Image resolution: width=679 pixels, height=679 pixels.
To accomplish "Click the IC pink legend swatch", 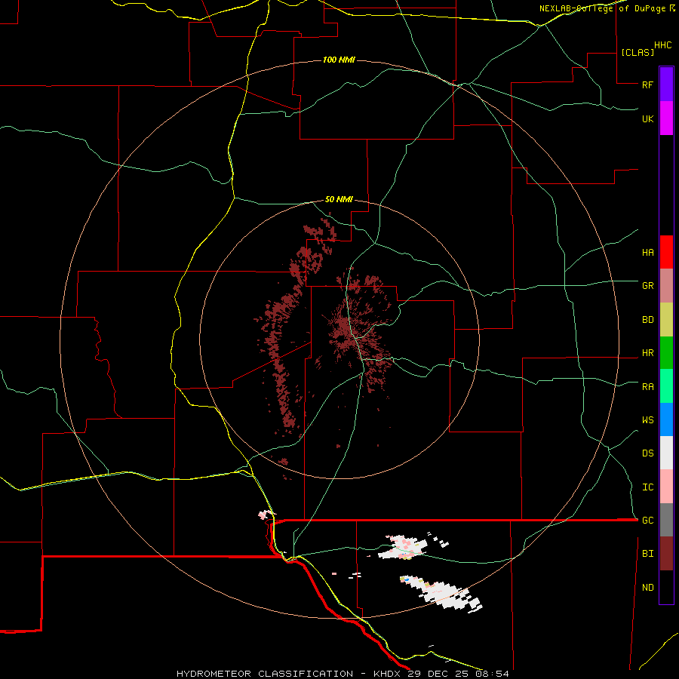I will [666, 487].
